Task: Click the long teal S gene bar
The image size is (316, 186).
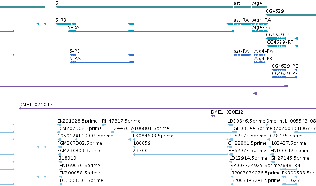Action: [x=144, y=7]
